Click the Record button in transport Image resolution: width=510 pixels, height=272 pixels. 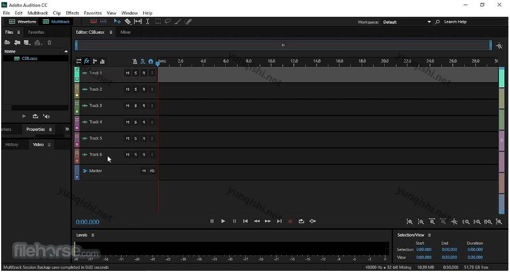pos(290,221)
